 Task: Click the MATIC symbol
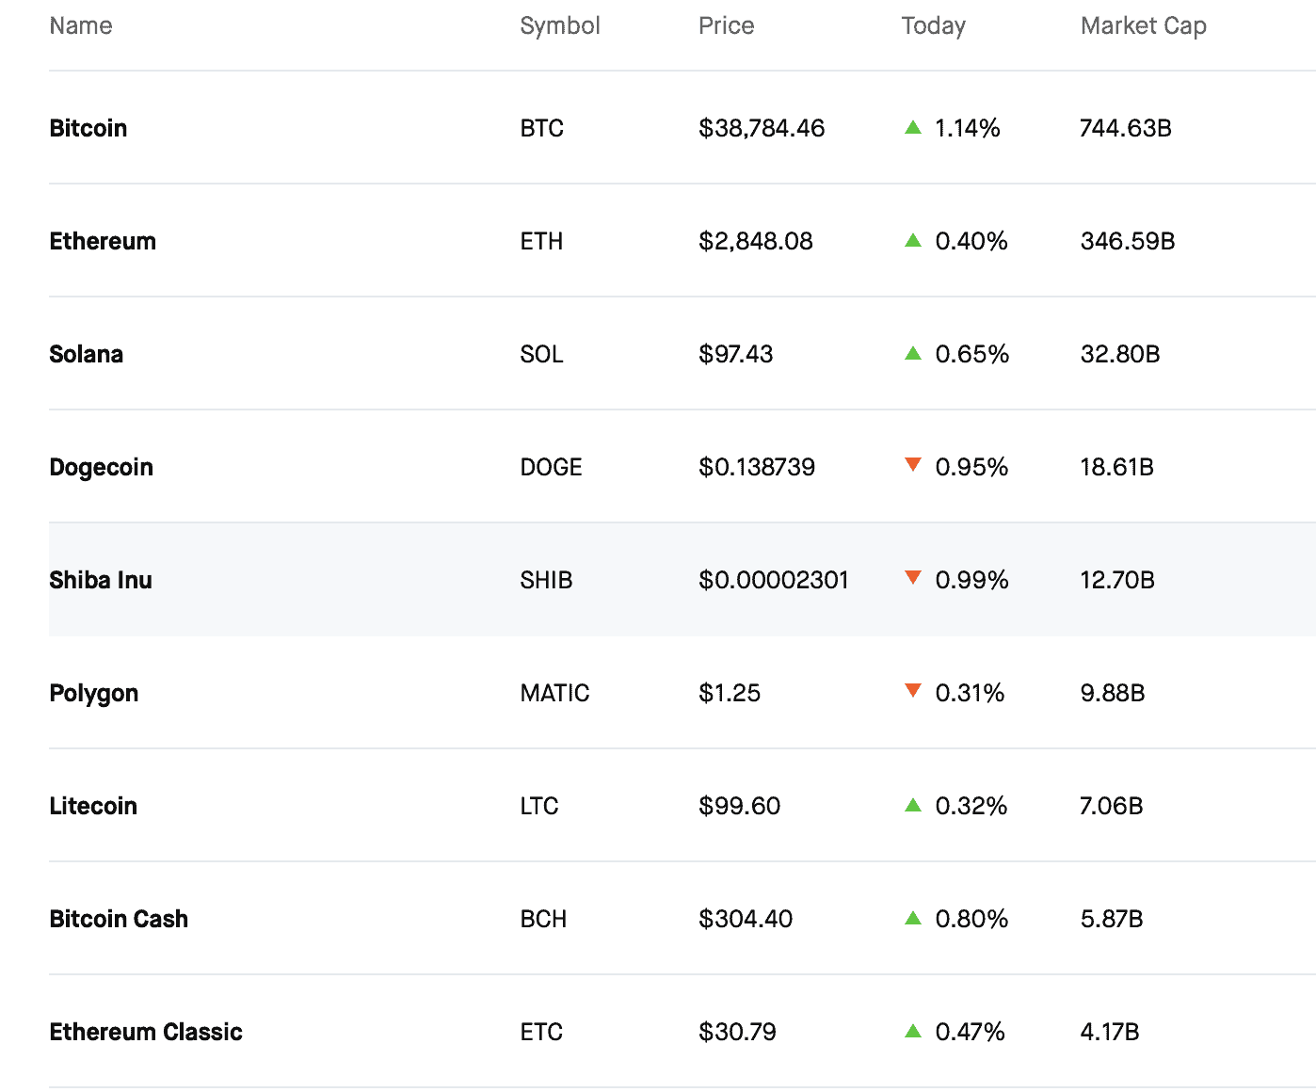tap(554, 693)
